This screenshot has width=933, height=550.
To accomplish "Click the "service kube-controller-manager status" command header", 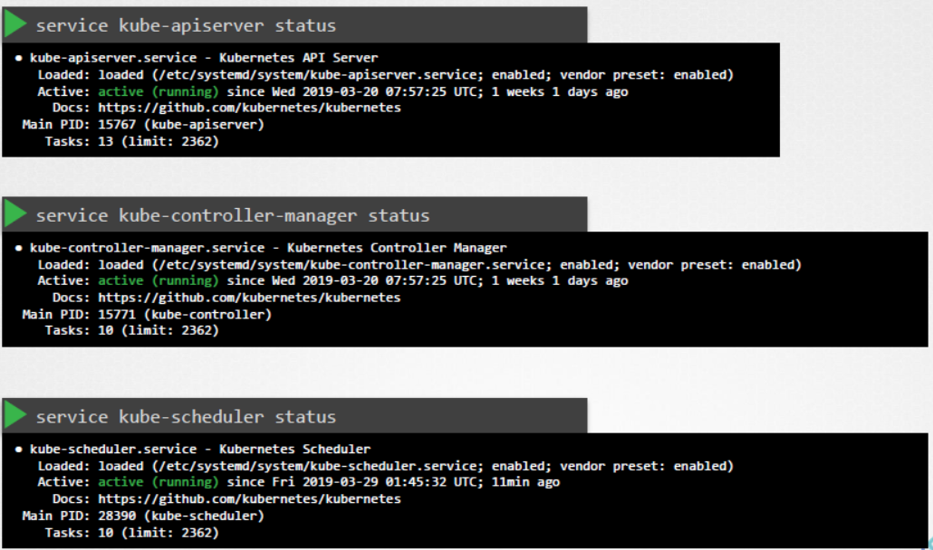I will point(233,216).
